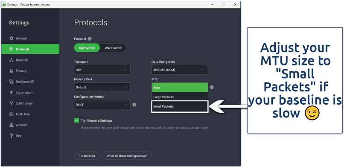
Task: Open Network settings page
Action: coord(30,60)
